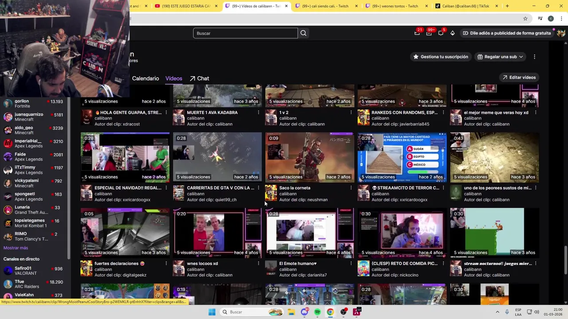Open clip title CARRERITAS DE GTA V CON LA
The width and height of the screenshot is (568, 319).
(221, 188)
